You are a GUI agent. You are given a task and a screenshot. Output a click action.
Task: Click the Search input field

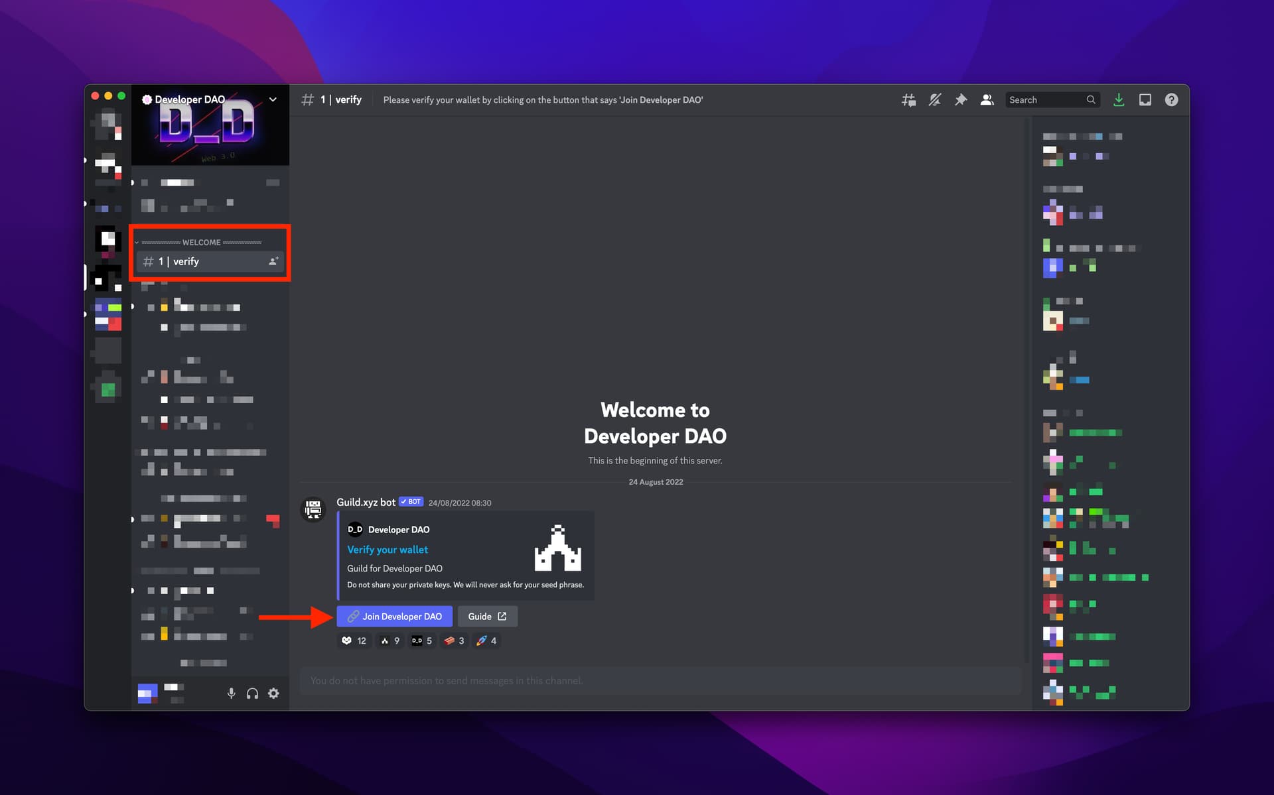point(1046,100)
